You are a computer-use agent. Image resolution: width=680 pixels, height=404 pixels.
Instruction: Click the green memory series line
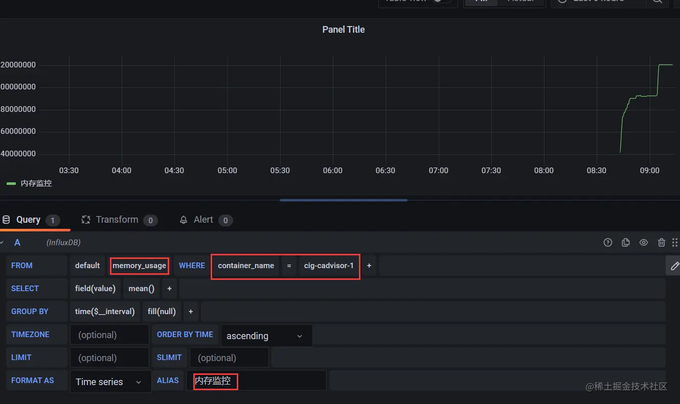(x=646, y=96)
